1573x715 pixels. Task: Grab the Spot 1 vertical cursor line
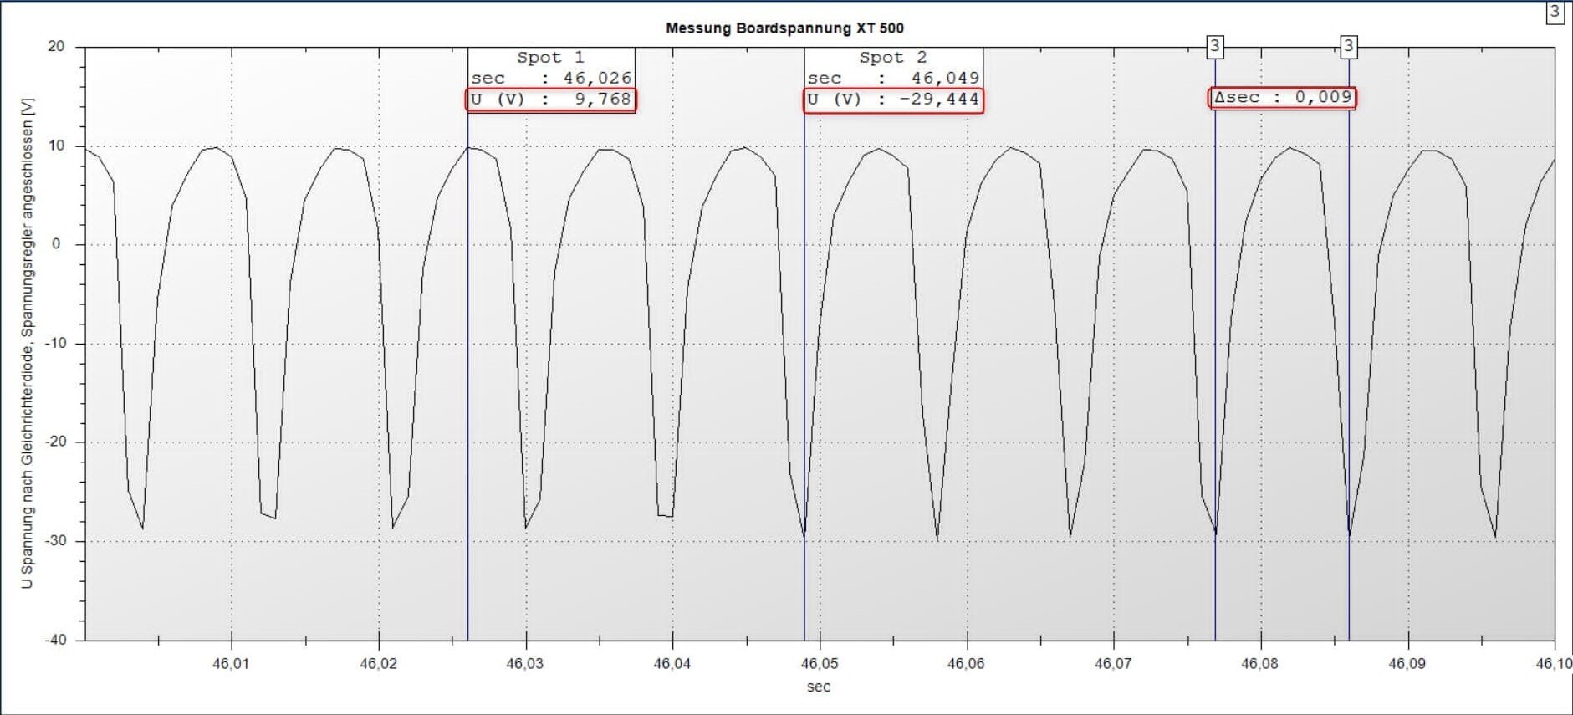pos(467,376)
